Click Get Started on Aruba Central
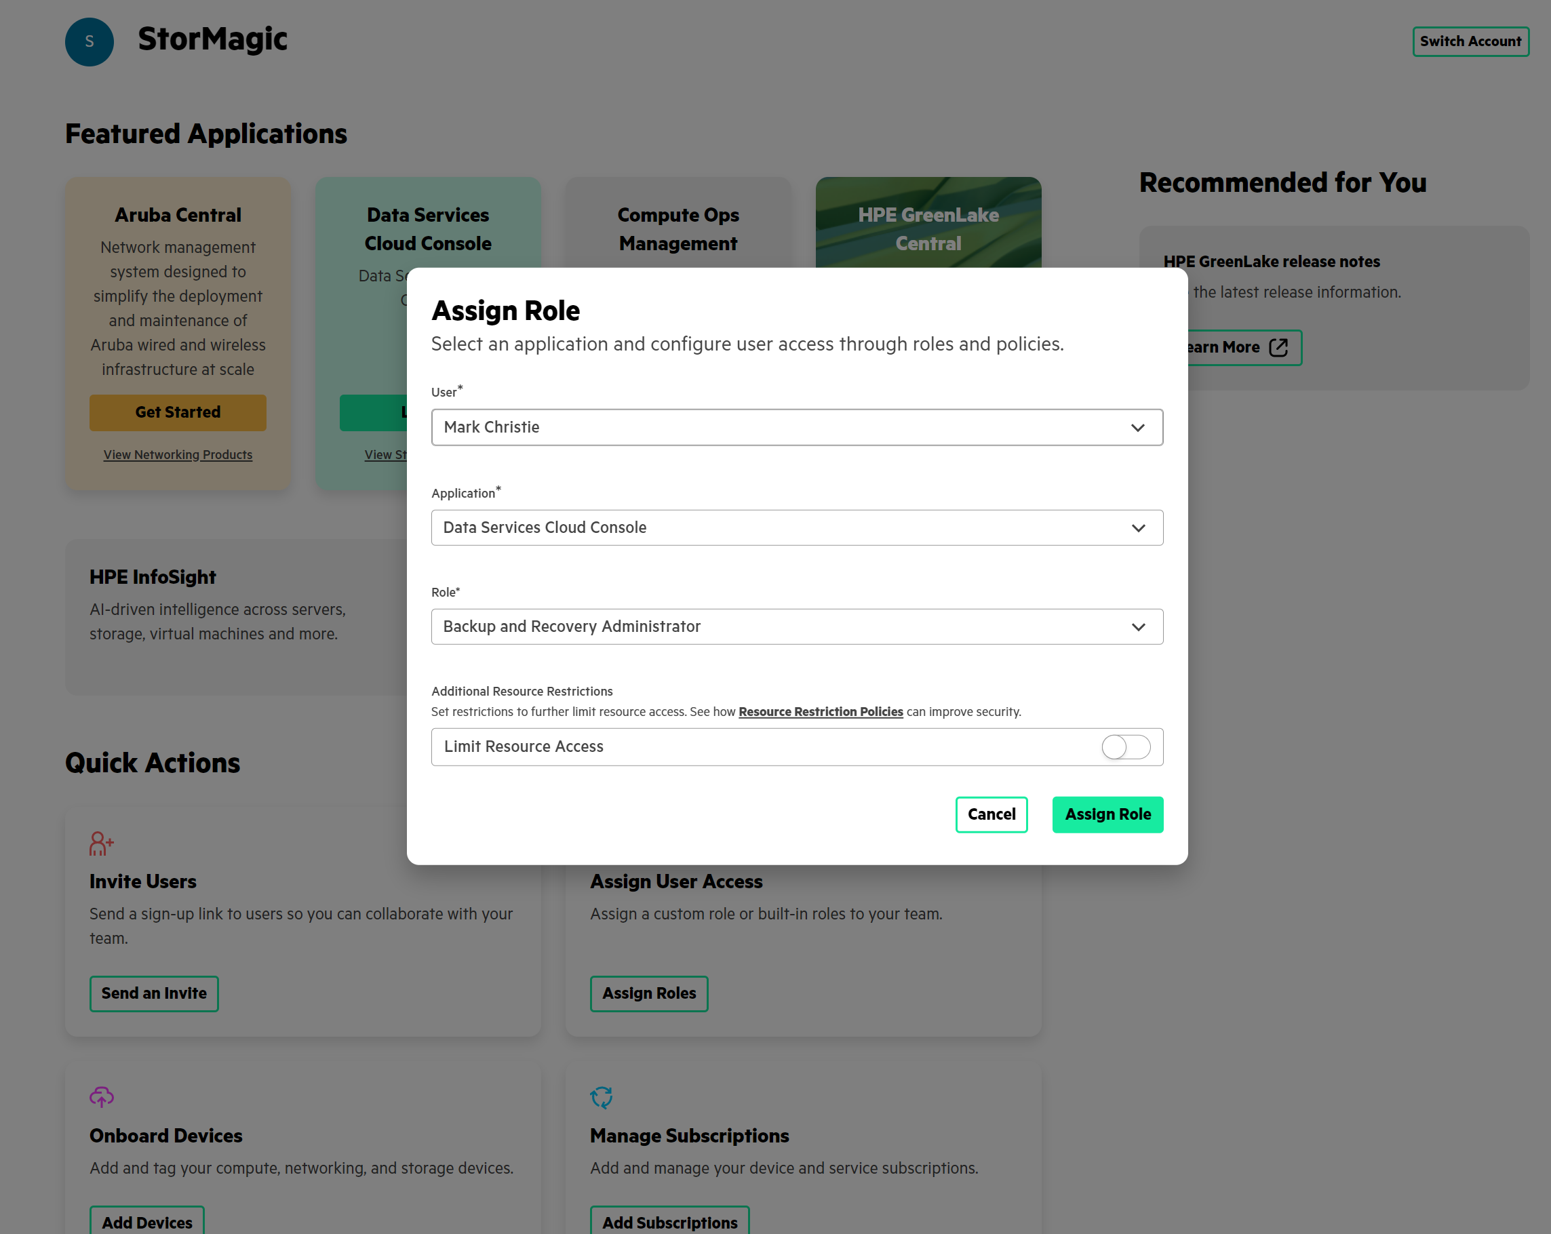The width and height of the screenshot is (1551, 1234). point(178,412)
